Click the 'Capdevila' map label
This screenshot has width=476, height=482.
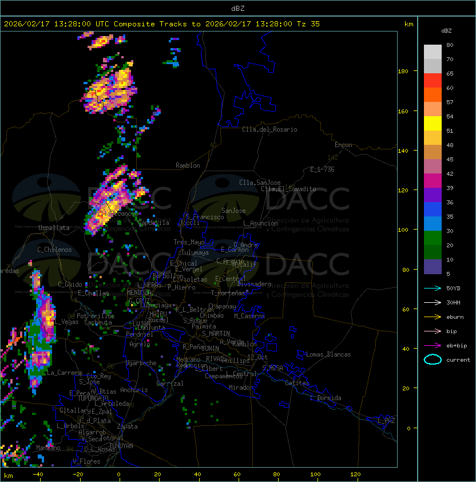pos(153,223)
